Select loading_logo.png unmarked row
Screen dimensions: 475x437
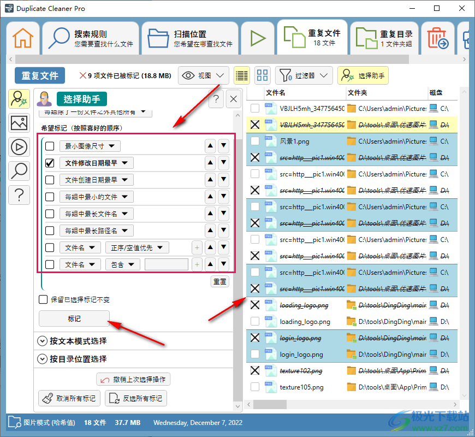point(352,322)
